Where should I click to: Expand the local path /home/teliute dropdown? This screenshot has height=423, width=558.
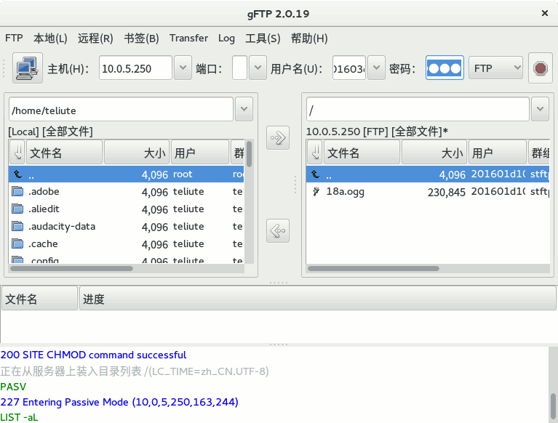pyautogui.click(x=244, y=109)
